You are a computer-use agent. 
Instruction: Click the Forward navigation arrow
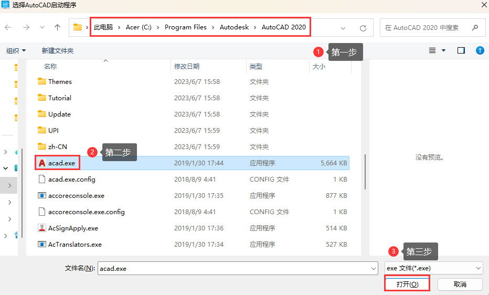click(26, 27)
